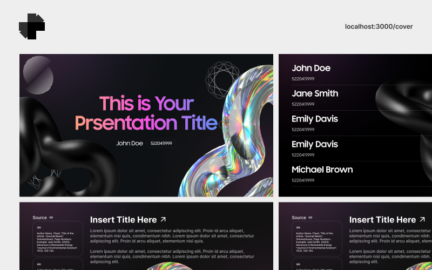Click 'This is Your Prsentation Title' heading
This screenshot has height=270, width=432.
[x=146, y=113]
